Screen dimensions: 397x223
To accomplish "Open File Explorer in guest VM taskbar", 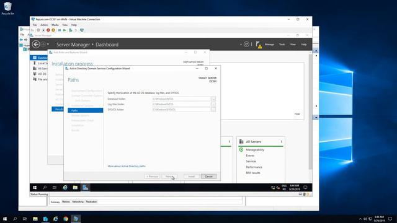I will coord(75,187).
